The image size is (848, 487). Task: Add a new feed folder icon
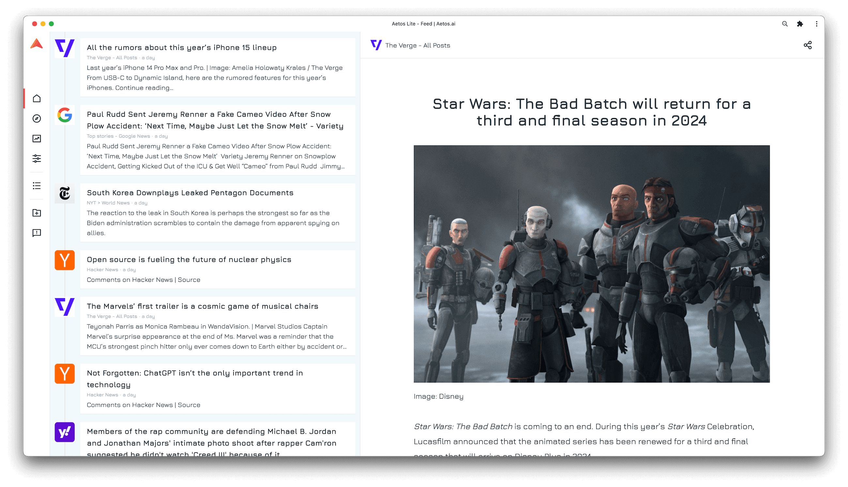pyautogui.click(x=37, y=213)
